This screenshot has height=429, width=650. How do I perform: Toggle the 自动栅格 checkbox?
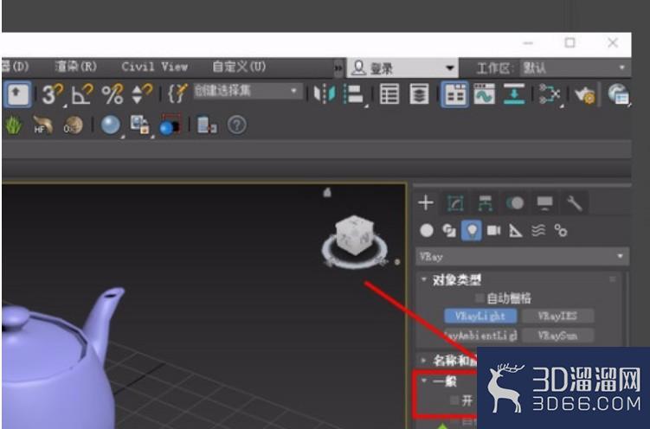479,298
